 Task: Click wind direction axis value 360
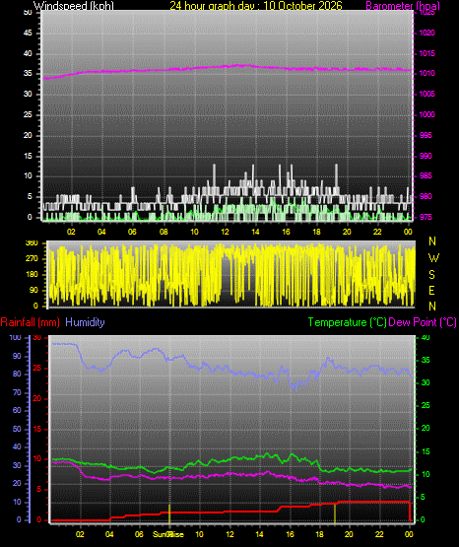click(x=32, y=243)
